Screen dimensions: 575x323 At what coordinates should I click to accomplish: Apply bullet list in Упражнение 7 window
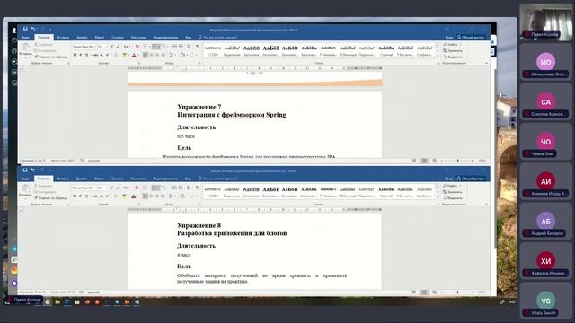click(x=146, y=47)
